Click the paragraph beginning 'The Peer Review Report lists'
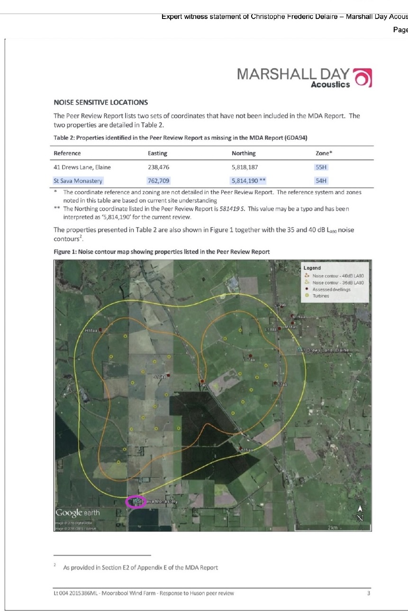Viewport: 408px width, 612px height. click(x=207, y=120)
